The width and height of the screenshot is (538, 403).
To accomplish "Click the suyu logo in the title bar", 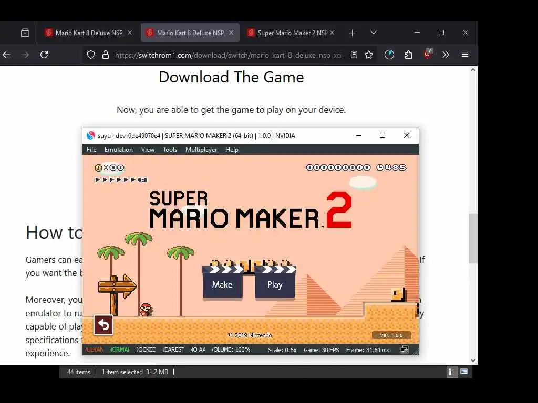I will (x=91, y=136).
